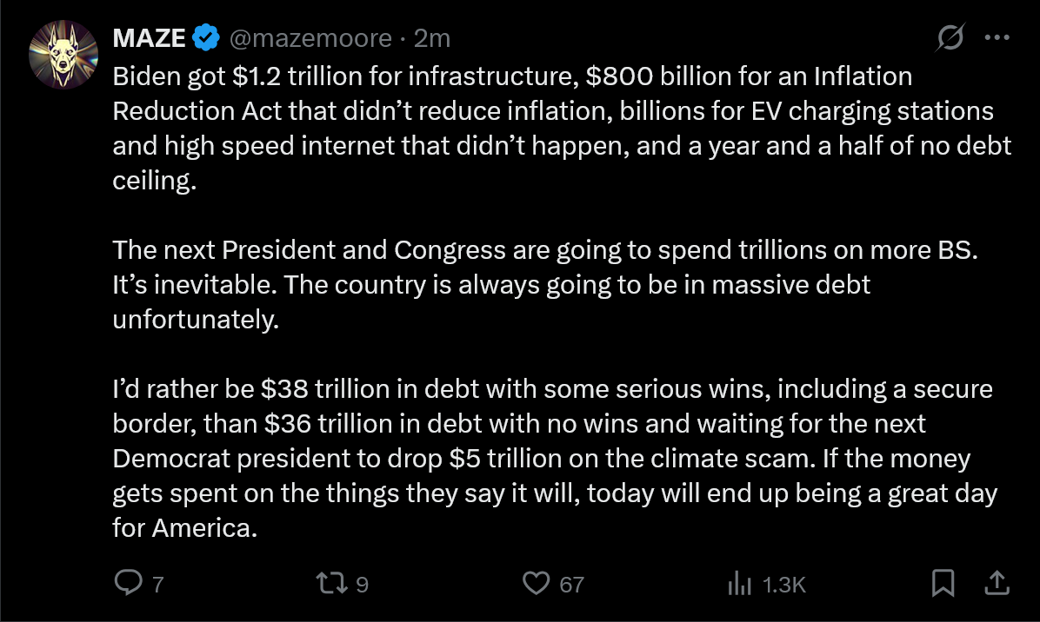Viewport: 1040px width, 622px height.
Task: Open the Grok explain icon
Action: click(950, 37)
